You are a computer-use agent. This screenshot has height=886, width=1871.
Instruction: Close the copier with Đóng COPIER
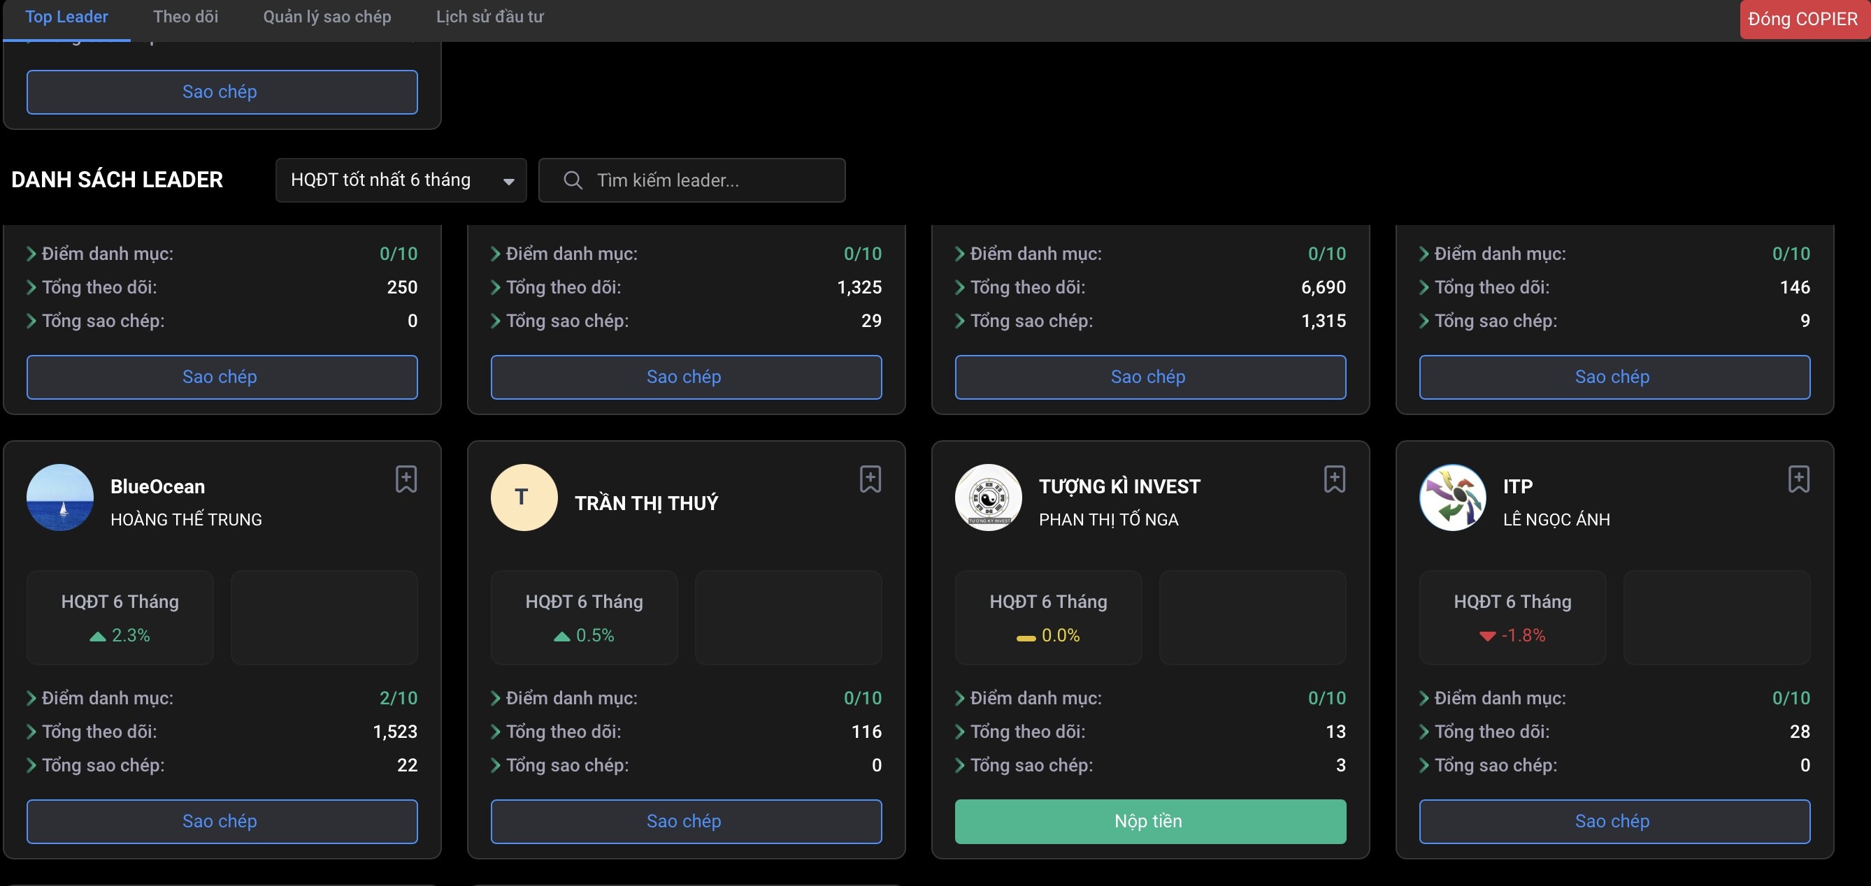click(x=1802, y=20)
